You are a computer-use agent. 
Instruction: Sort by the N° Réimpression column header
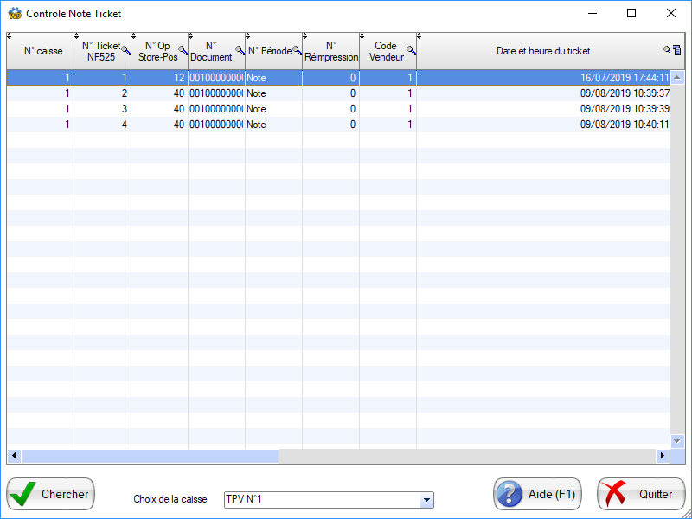pyautogui.click(x=330, y=51)
